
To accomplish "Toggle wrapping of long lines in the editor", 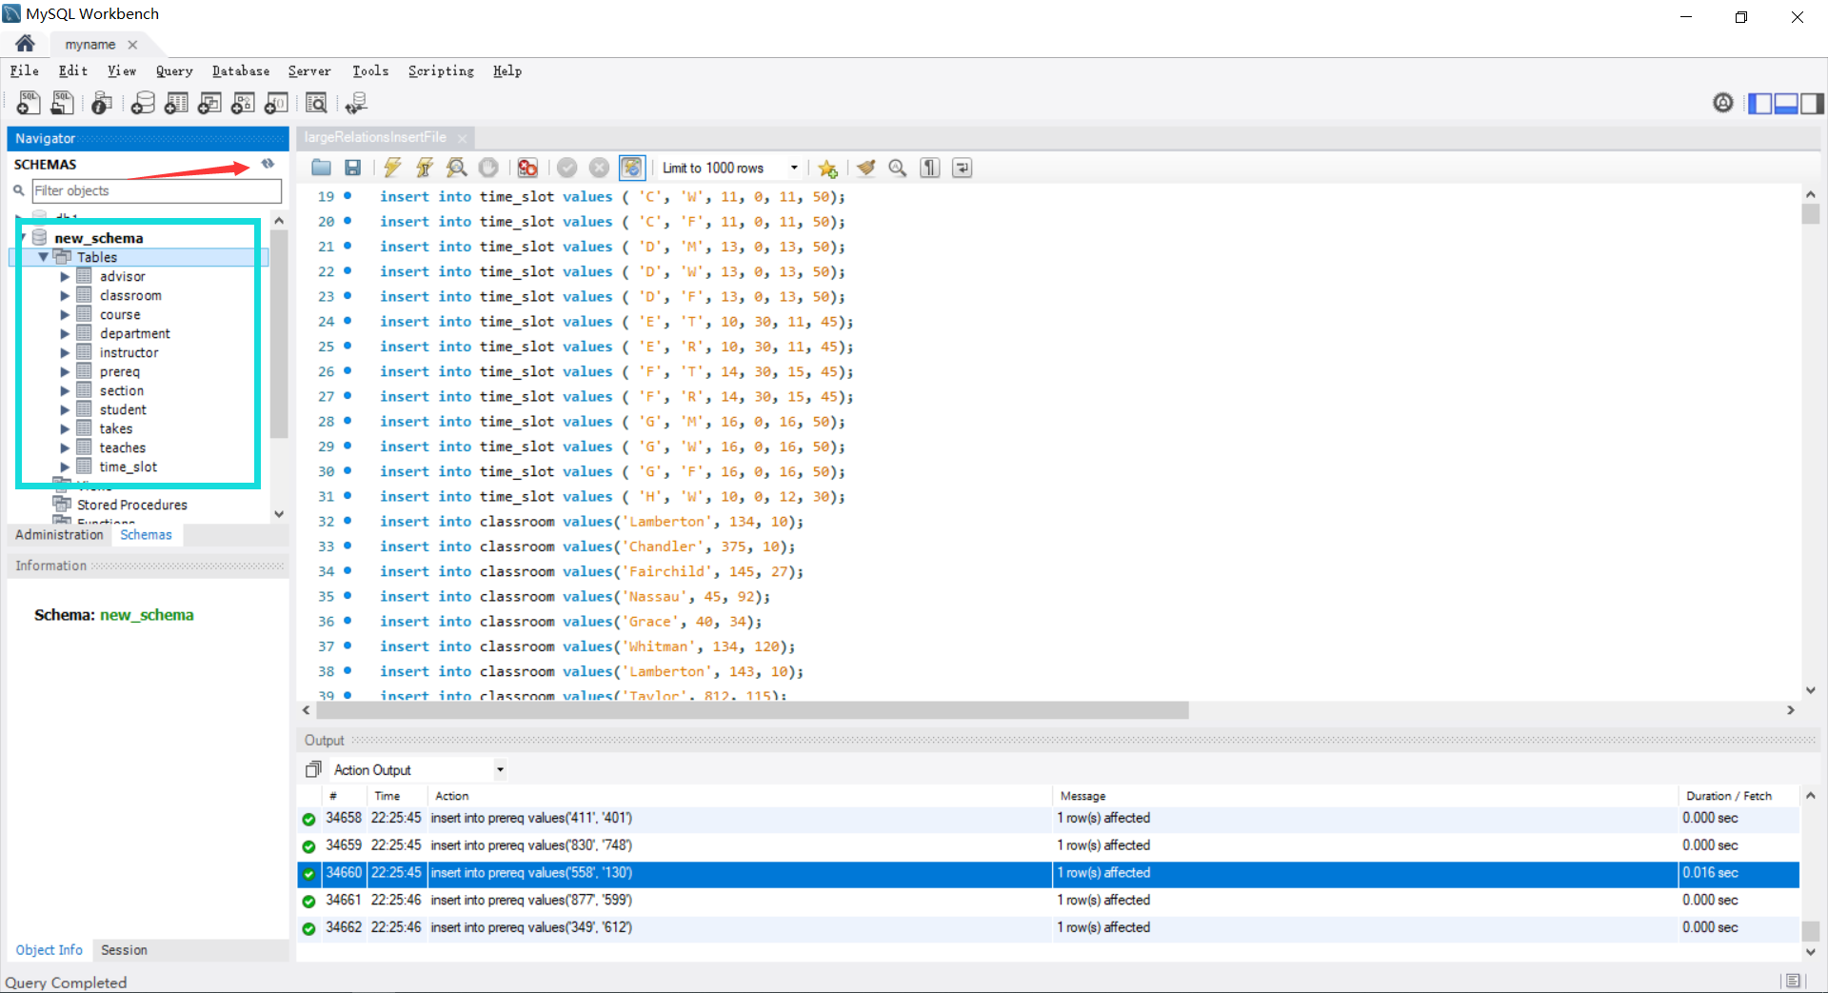I will pos(962,168).
